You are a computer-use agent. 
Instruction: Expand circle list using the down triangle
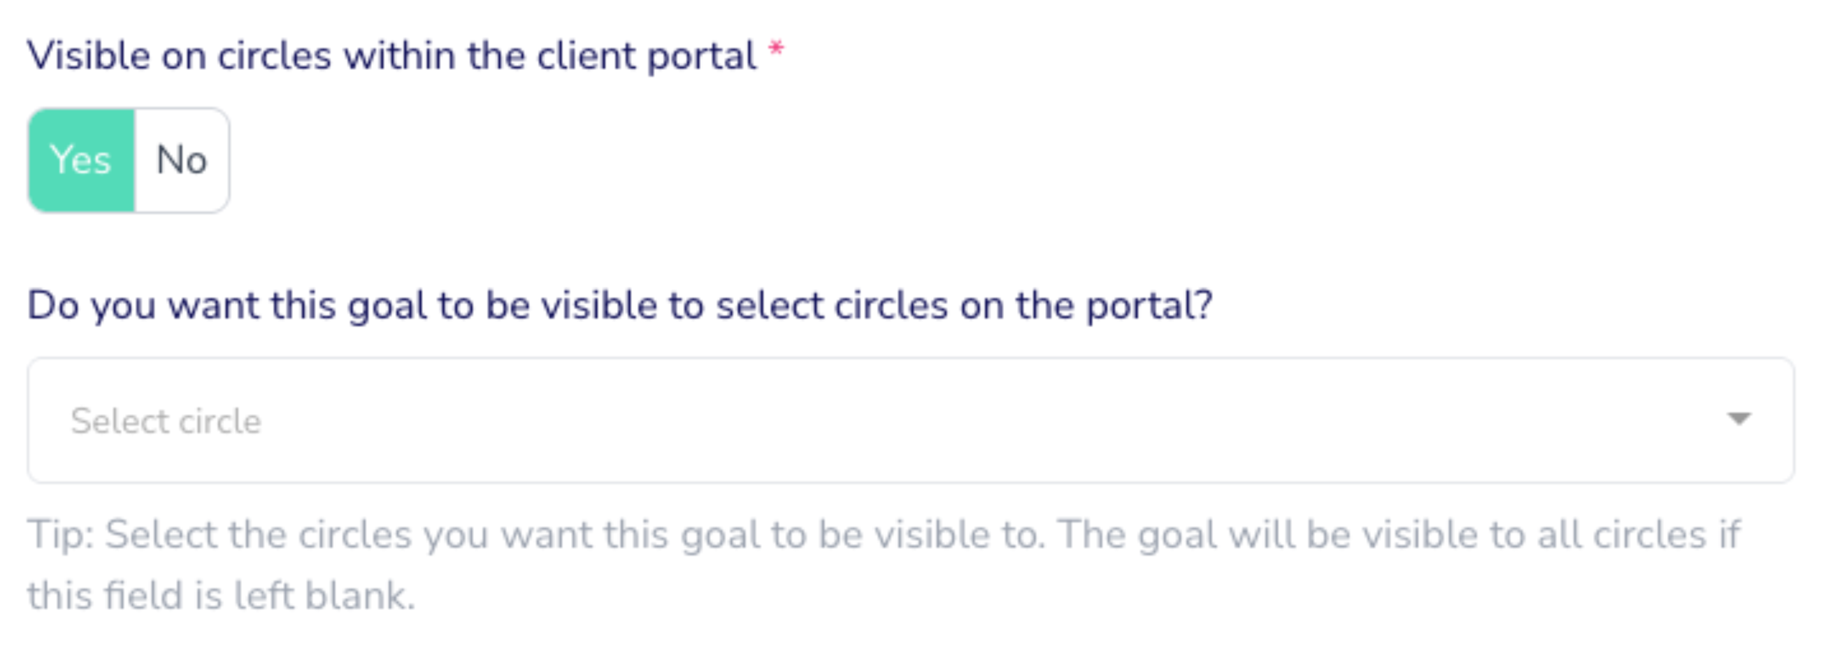click(x=1739, y=418)
